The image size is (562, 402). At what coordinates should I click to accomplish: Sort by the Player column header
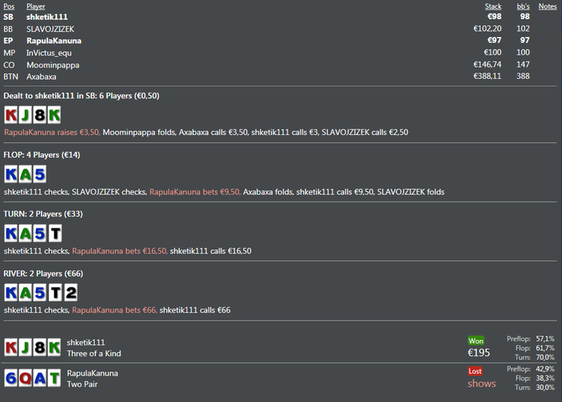point(36,6)
